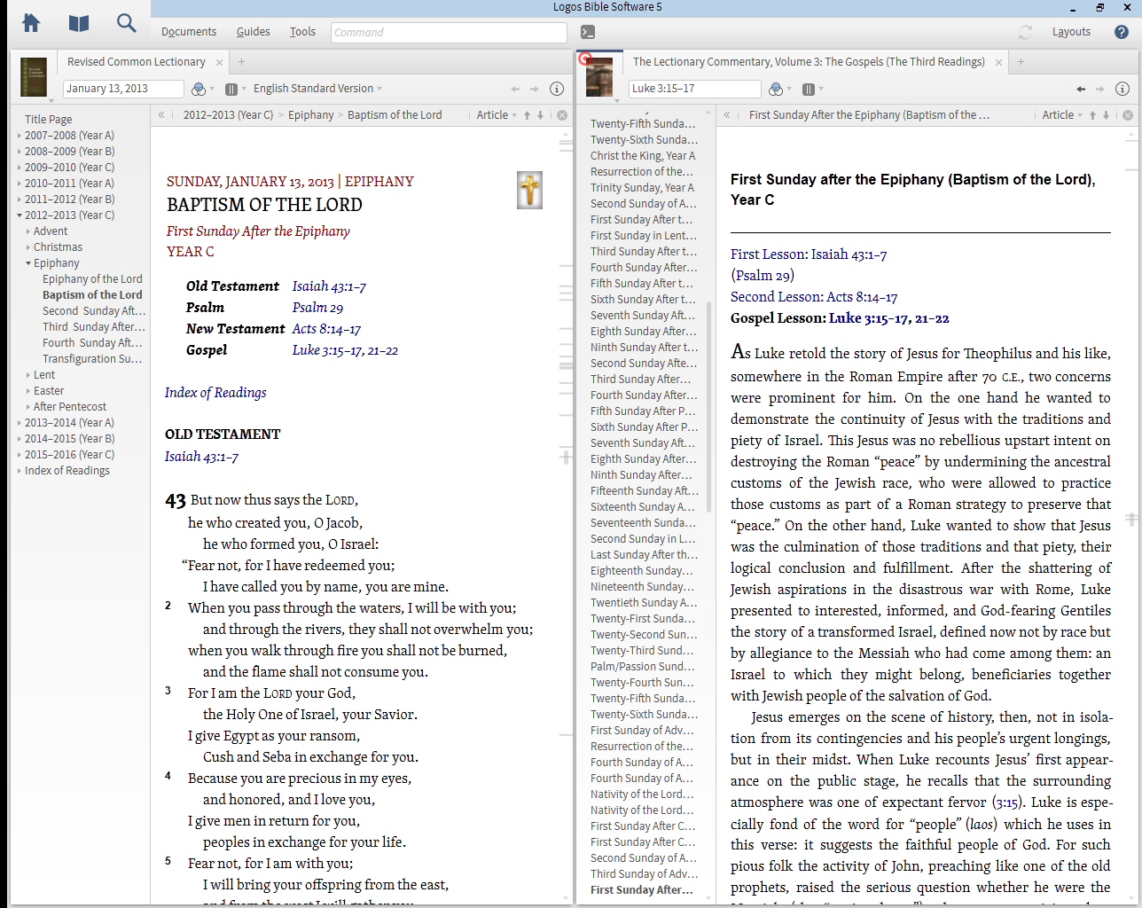Open the English Standard Version dropdown
1142x908 pixels.
coord(317,89)
